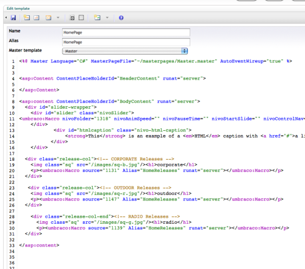
Task: Save the template with the floppy disk icon
Action: pyautogui.click(x=13, y=18)
